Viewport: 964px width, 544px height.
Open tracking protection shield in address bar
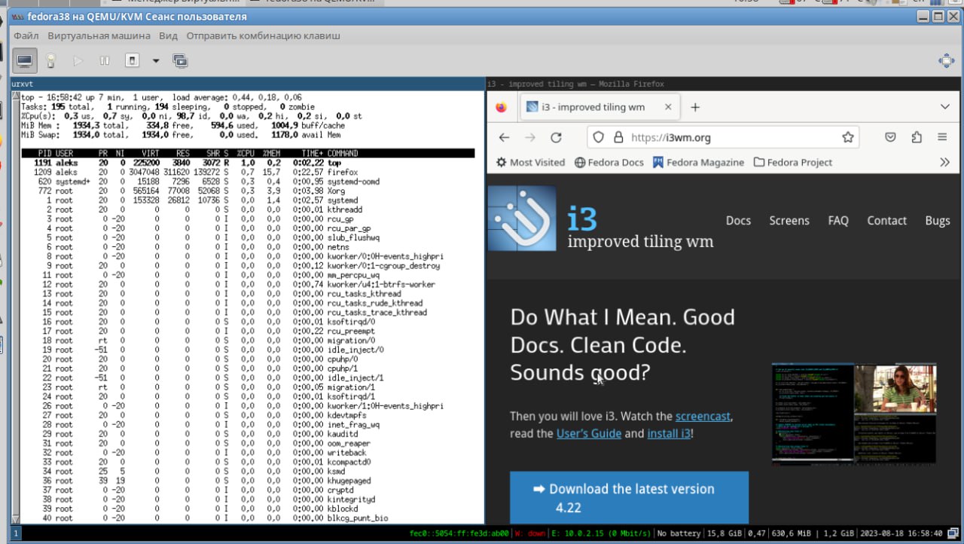pos(599,137)
